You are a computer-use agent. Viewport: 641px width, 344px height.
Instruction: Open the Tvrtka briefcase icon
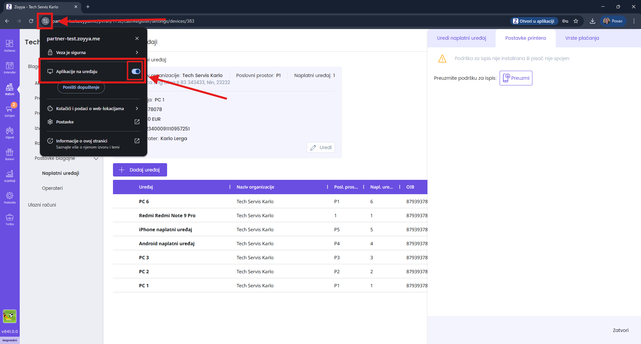[10, 219]
